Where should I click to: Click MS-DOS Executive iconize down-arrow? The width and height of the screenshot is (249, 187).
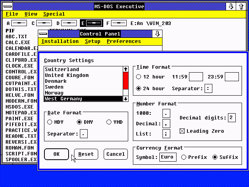tap(231, 7)
